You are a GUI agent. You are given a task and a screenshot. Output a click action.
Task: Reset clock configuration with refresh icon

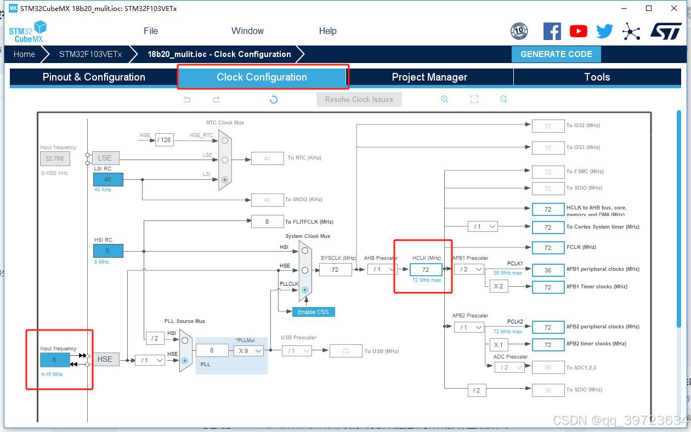pyautogui.click(x=274, y=99)
